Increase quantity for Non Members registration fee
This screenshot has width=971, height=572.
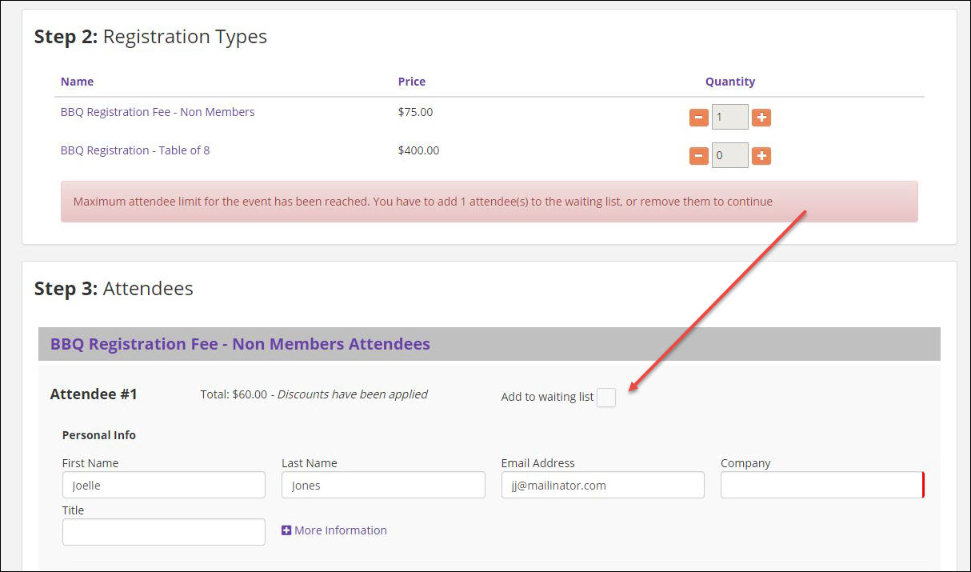pos(761,118)
